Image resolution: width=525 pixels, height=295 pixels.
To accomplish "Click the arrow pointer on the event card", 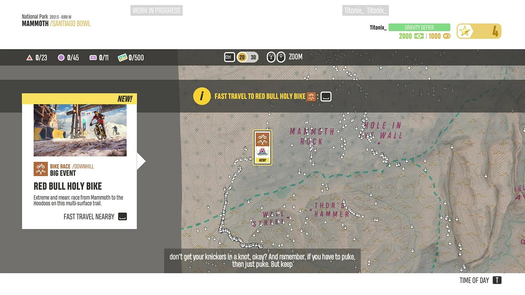I will pos(141,161).
